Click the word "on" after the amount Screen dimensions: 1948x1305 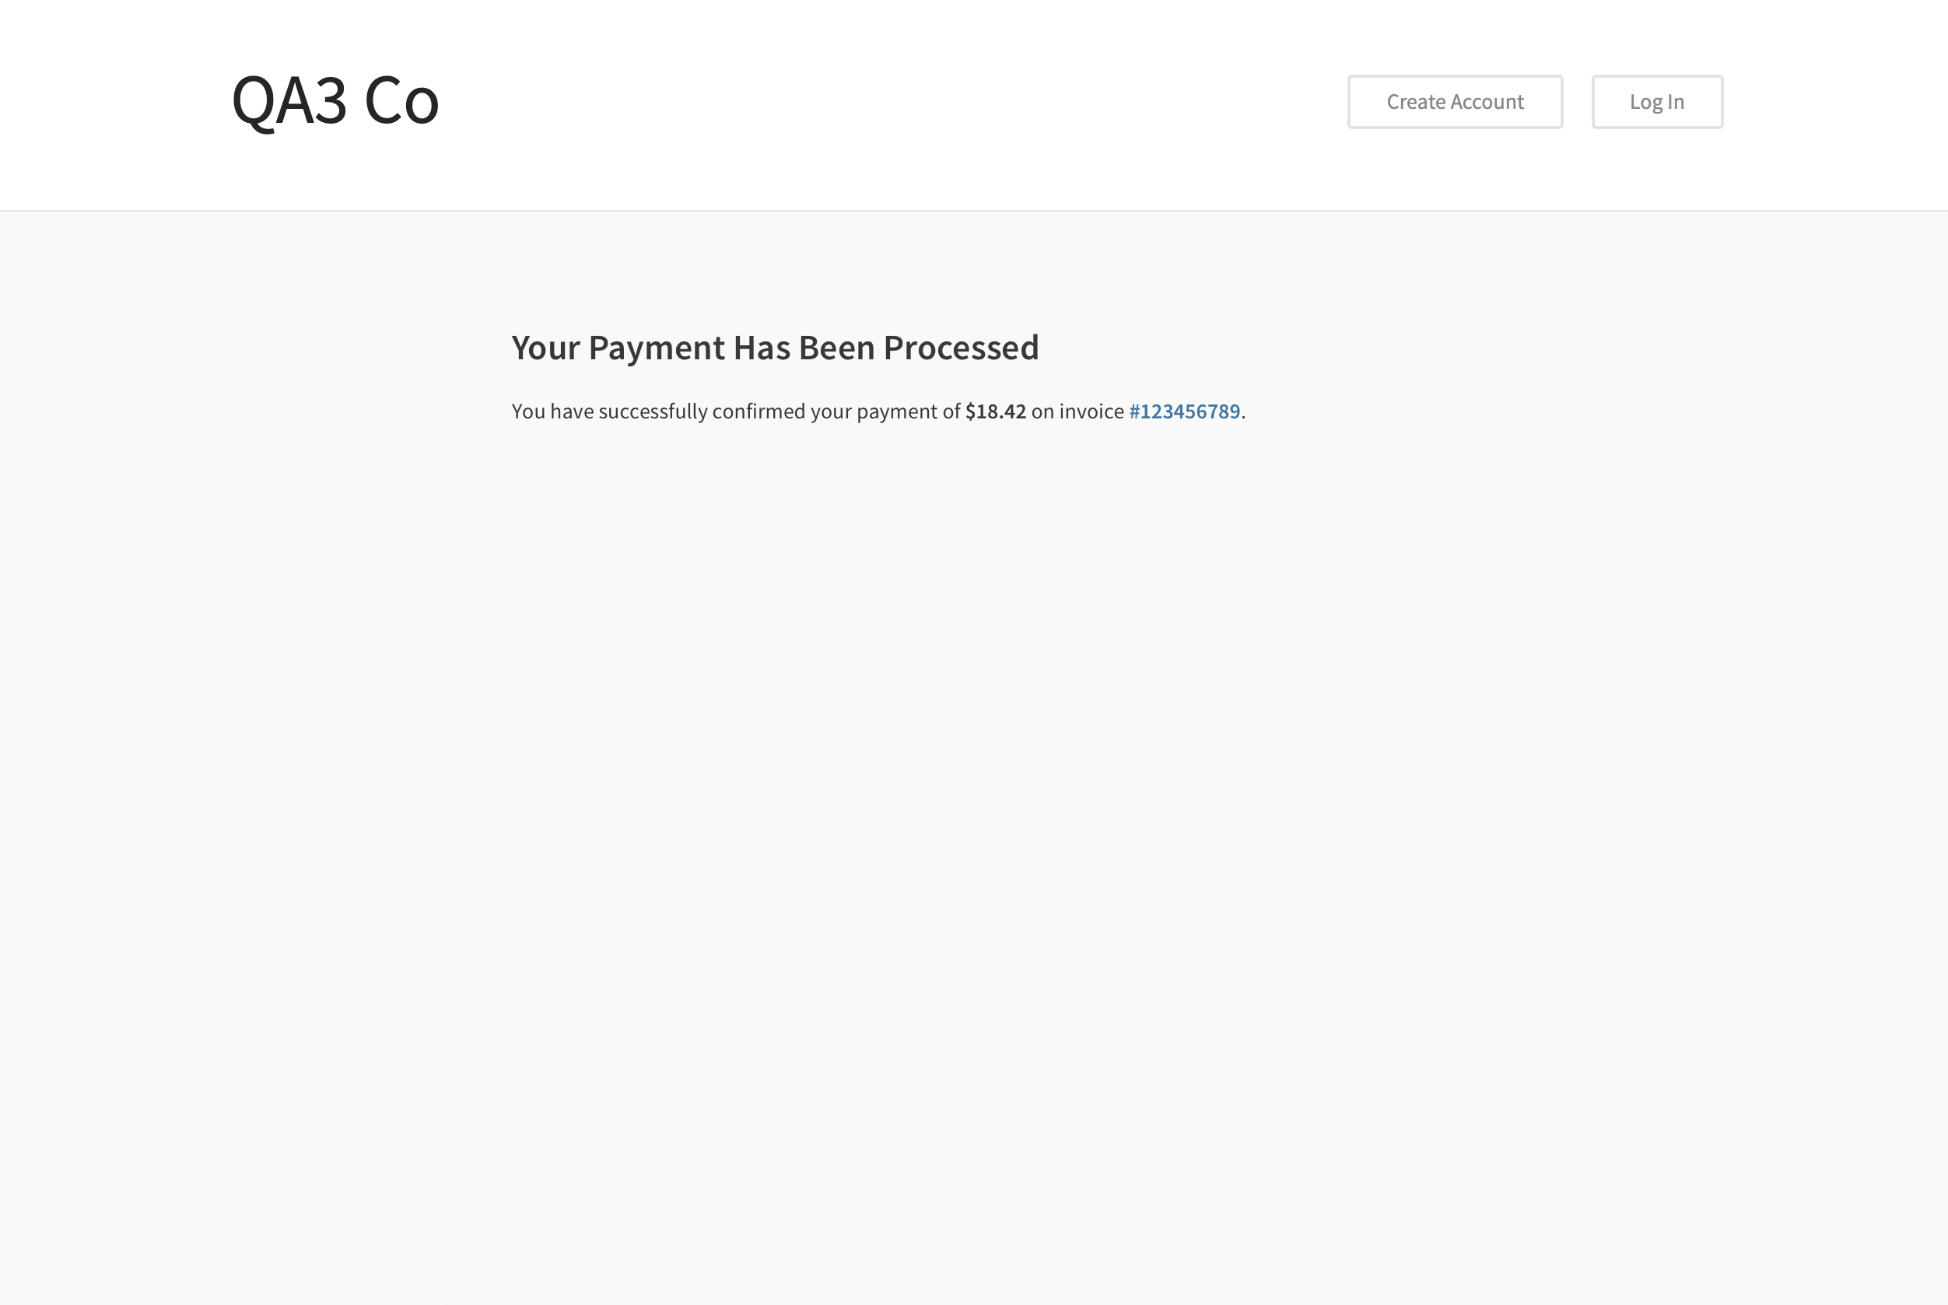[x=1042, y=412]
